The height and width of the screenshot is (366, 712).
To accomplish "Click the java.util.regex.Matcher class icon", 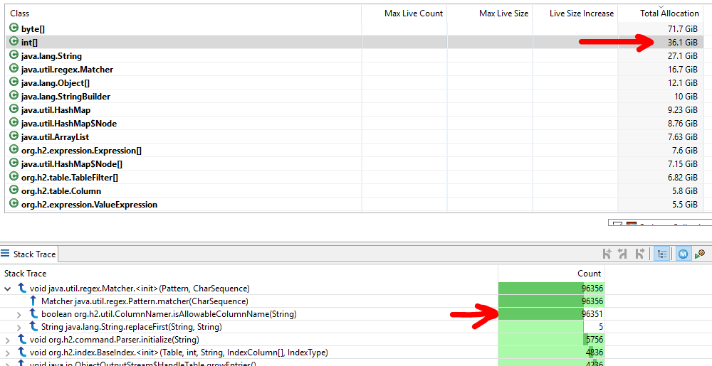I will (x=14, y=70).
